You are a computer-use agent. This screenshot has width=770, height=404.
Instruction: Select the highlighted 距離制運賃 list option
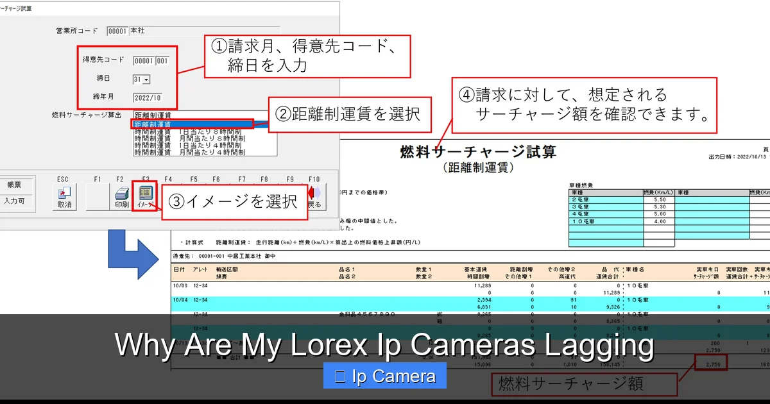pyautogui.click(x=193, y=124)
